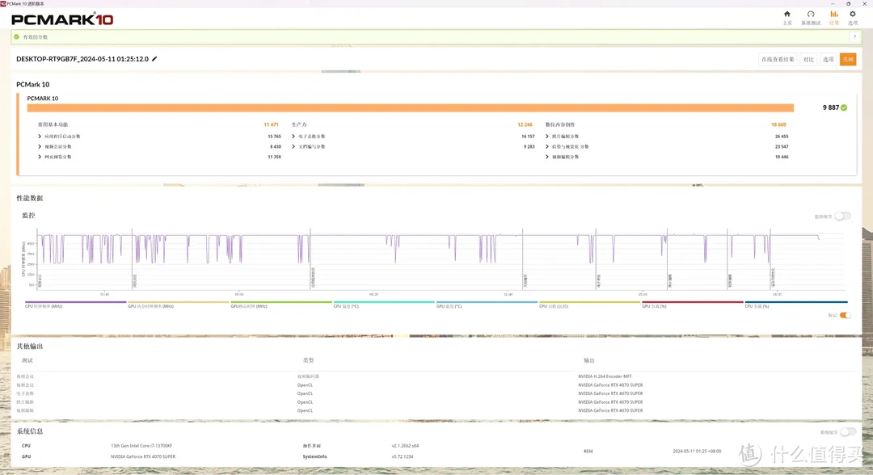The width and height of the screenshot is (873, 475).
Task: Toggle the CPU power legend
Action: [x=589, y=305]
